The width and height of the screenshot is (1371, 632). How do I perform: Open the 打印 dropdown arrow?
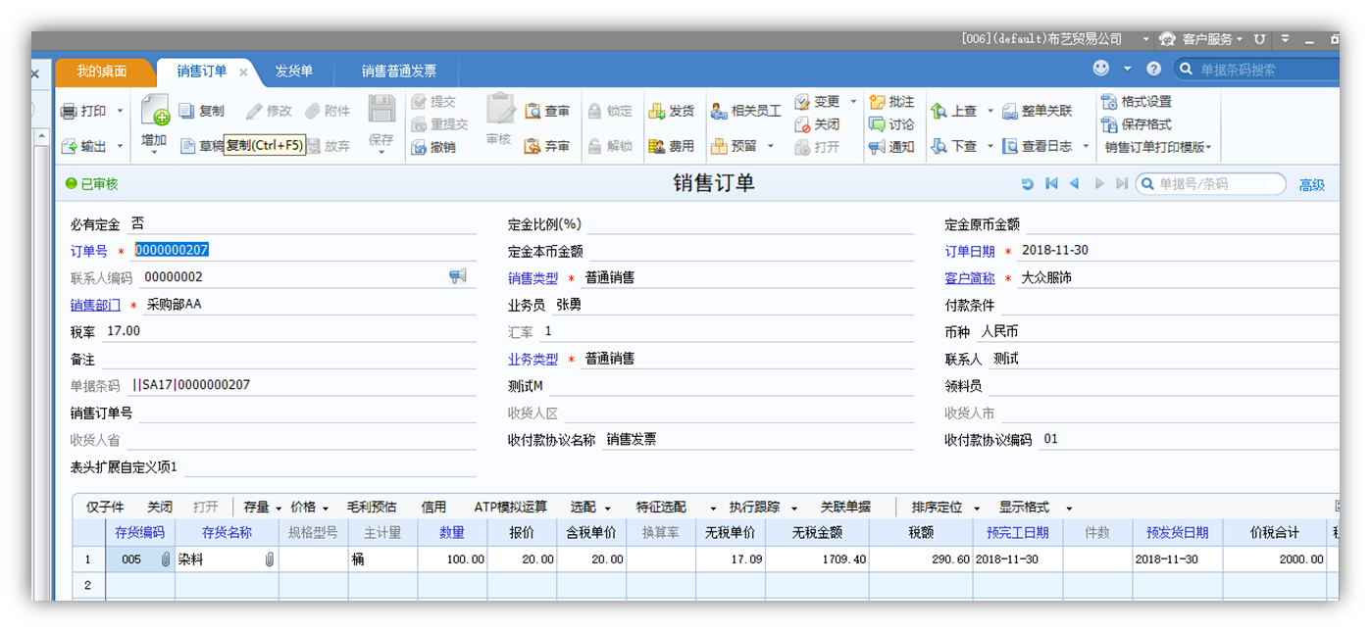tap(121, 112)
